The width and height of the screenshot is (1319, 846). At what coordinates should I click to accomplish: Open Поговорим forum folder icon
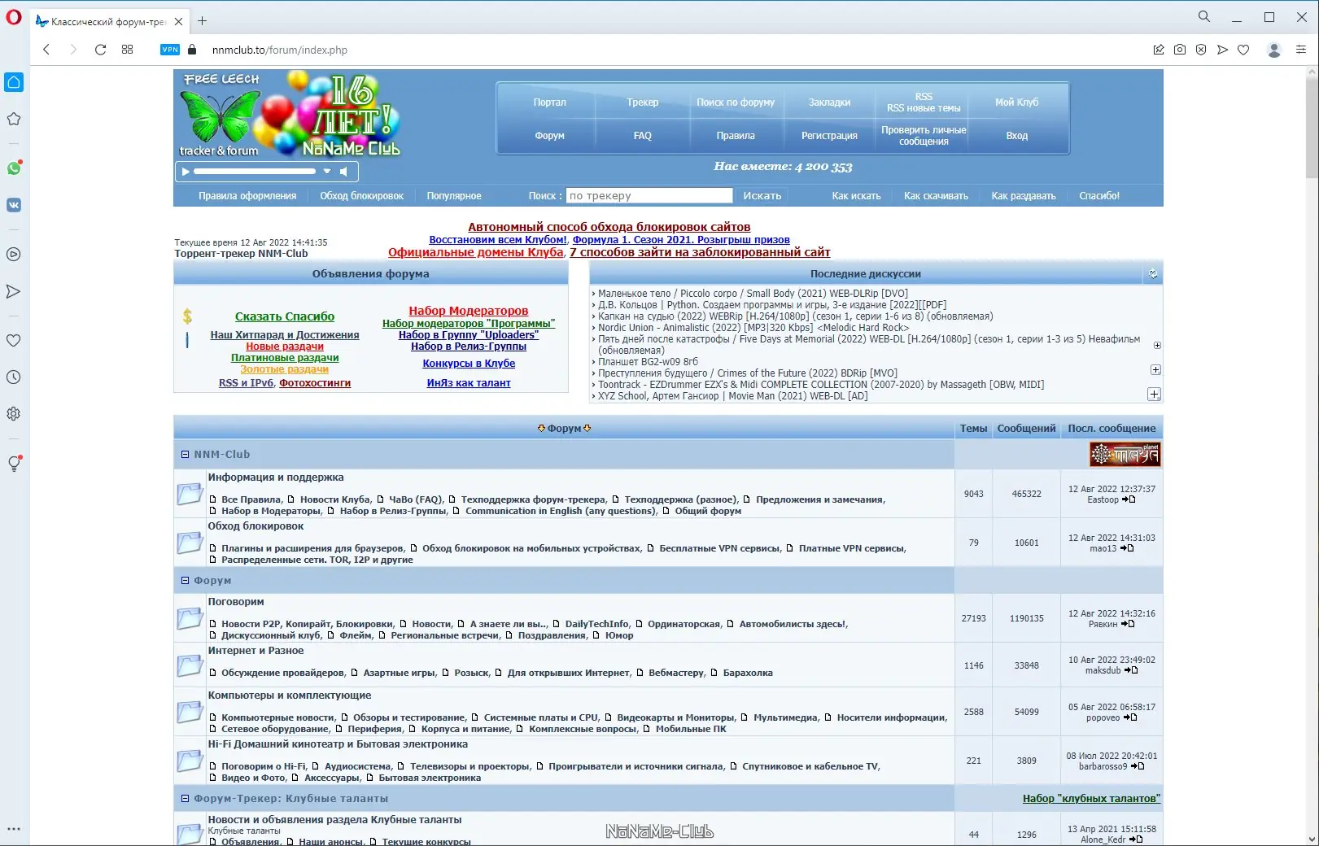coord(190,618)
